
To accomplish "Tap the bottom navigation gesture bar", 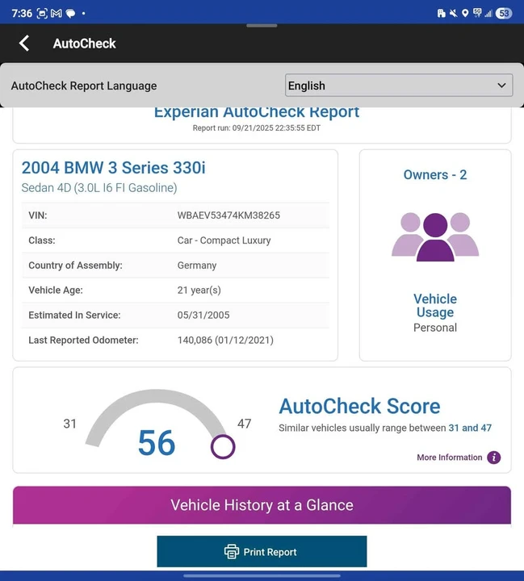I will (262, 576).
